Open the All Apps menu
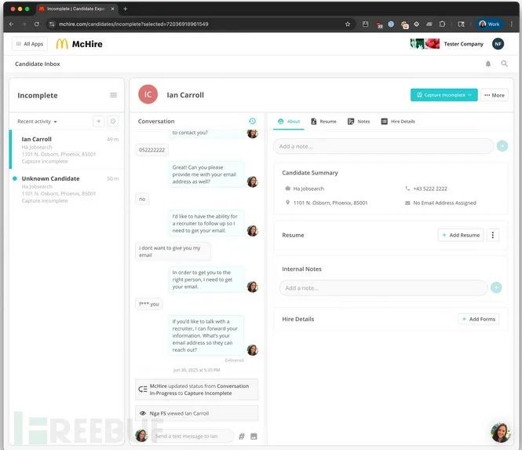 (30, 44)
